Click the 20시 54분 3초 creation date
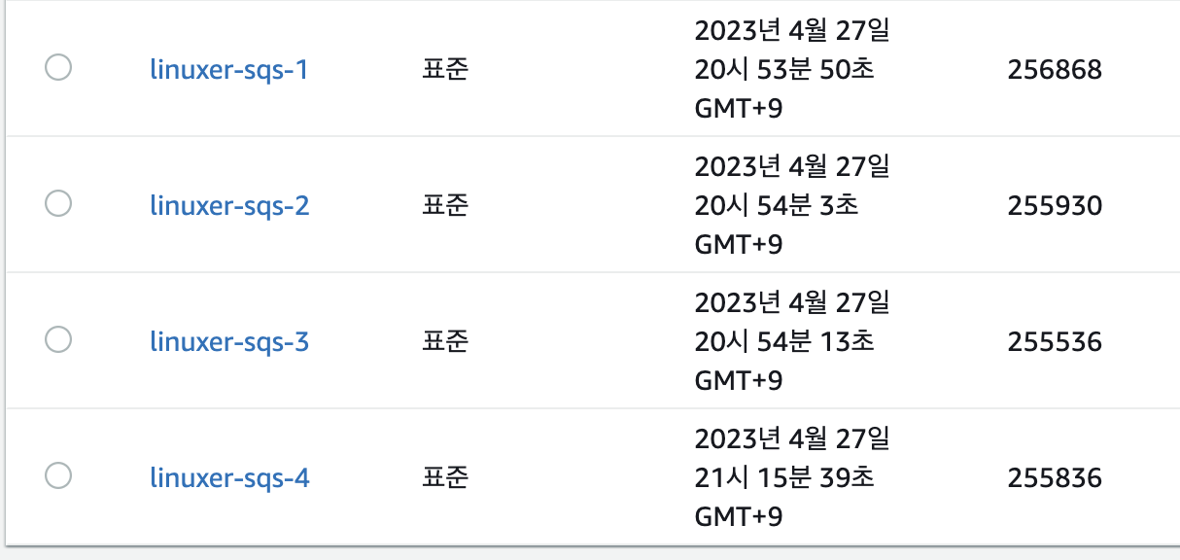This screenshot has width=1180, height=560. [776, 206]
